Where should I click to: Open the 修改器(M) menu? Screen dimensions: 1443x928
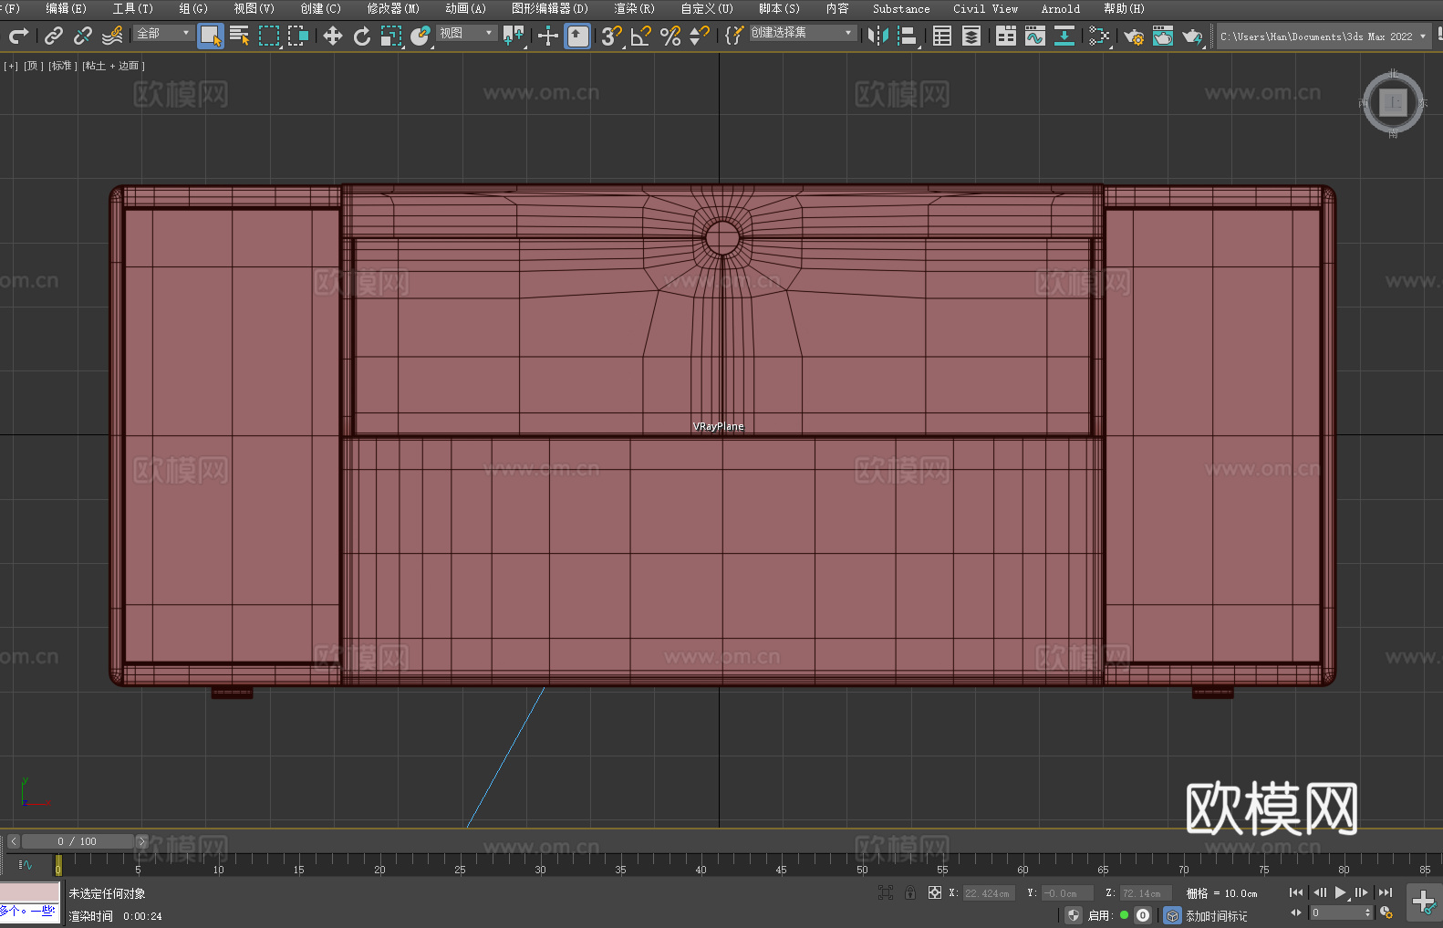pyautogui.click(x=393, y=8)
